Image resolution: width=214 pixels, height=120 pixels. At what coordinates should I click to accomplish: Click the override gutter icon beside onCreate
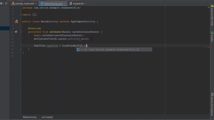pyautogui.click(x=16, y=32)
